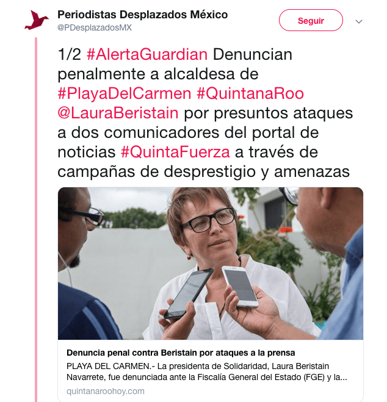This screenshot has width=387, height=402.
Task: Click the tweet text starting with 1/2
Action: (205, 113)
